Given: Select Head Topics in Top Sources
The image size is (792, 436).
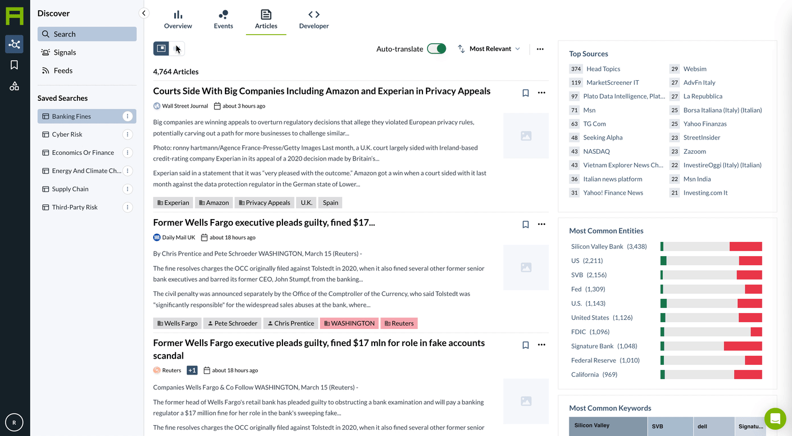Looking at the screenshot, I should click(x=604, y=69).
